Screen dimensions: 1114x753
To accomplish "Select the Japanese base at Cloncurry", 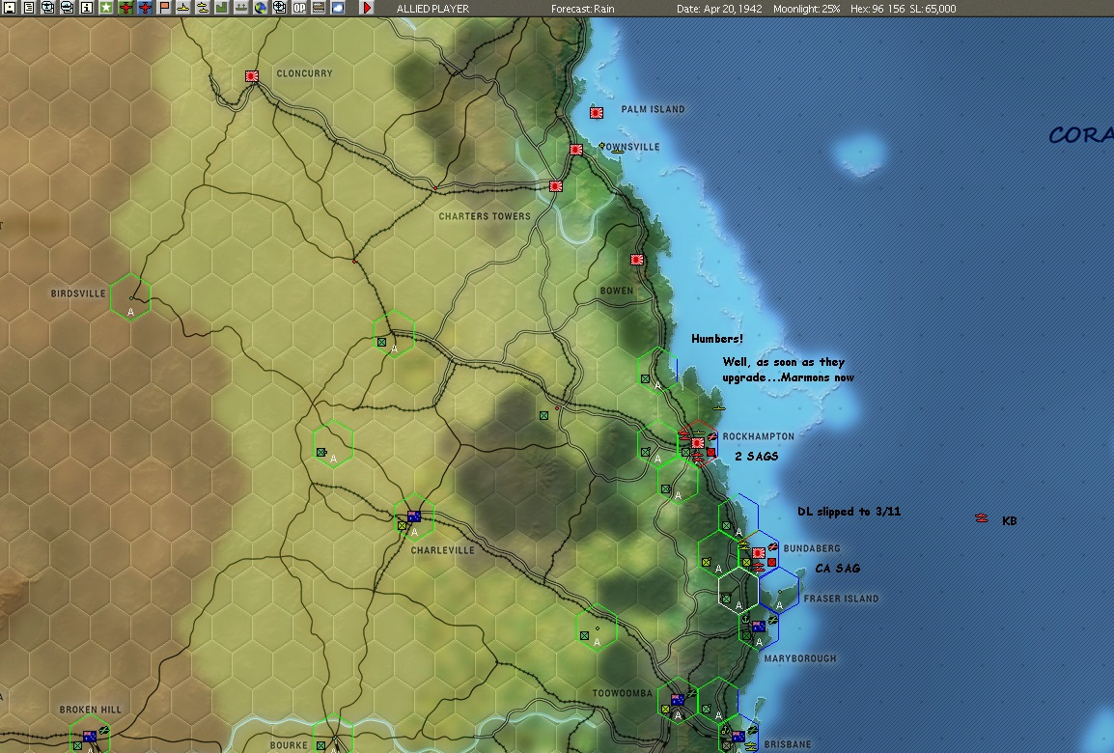I will (x=252, y=76).
